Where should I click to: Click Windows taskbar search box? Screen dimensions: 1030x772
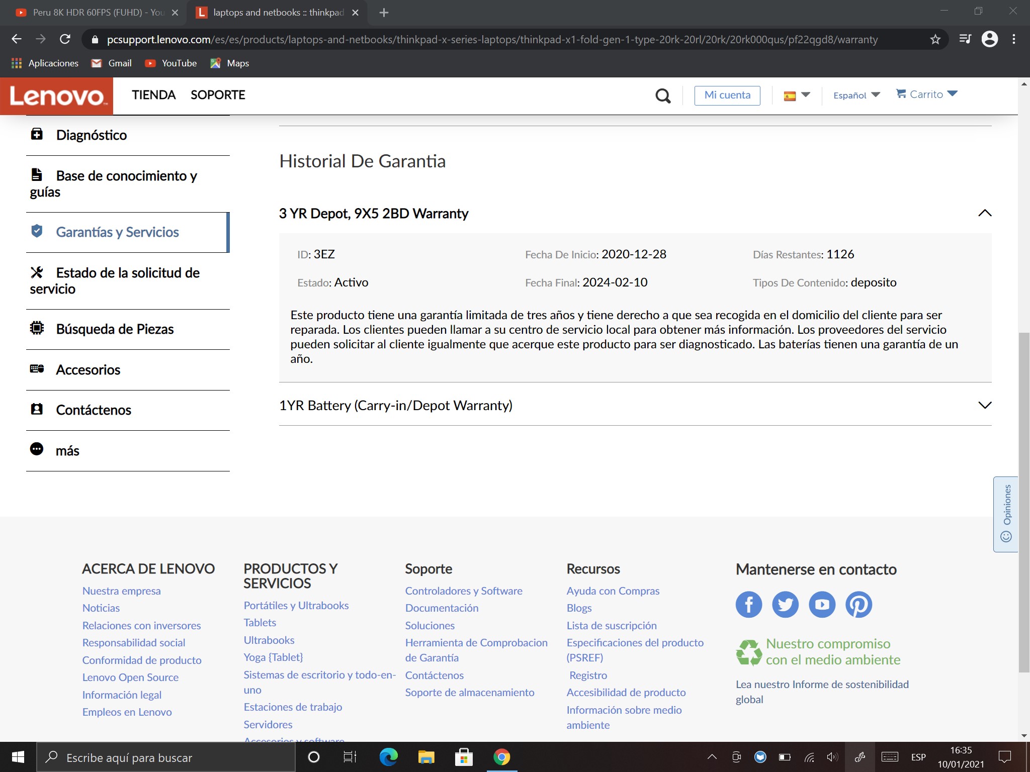click(166, 757)
